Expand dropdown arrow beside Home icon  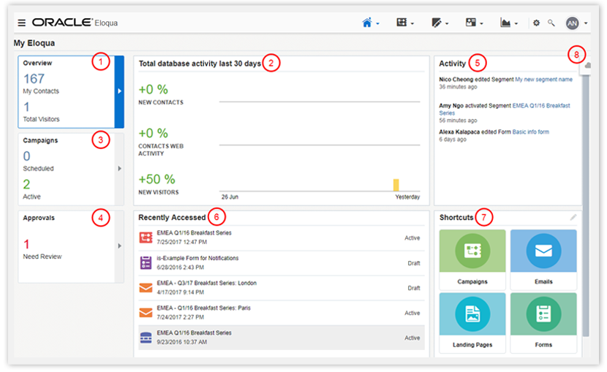point(378,23)
